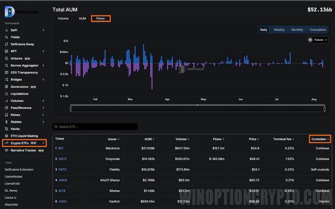
Task: Select the Monthly interval toggle
Action: [297, 30]
